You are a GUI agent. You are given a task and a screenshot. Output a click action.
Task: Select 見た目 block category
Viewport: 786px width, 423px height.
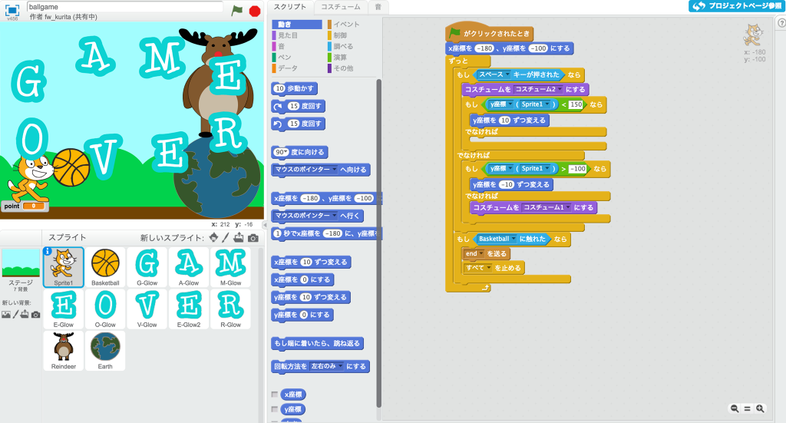(288, 35)
